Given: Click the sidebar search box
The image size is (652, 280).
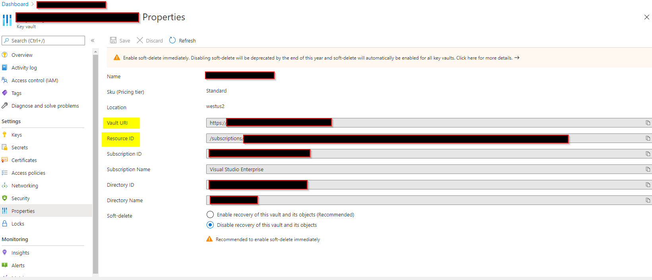Looking at the screenshot, I should pos(44,41).
